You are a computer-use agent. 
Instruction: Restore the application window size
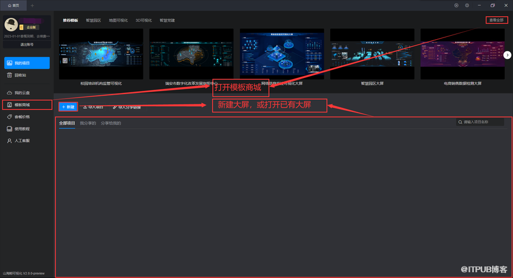pos(492,5)
